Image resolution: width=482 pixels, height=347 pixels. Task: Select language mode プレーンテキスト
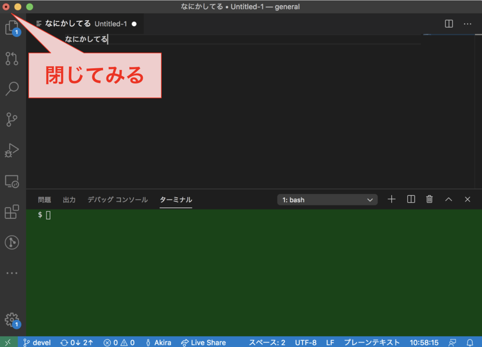click(372, 343)
